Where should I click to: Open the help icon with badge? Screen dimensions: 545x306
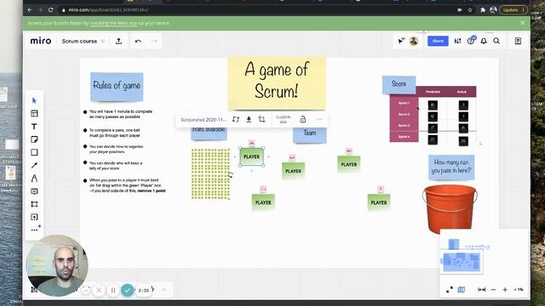click(471, 41)
